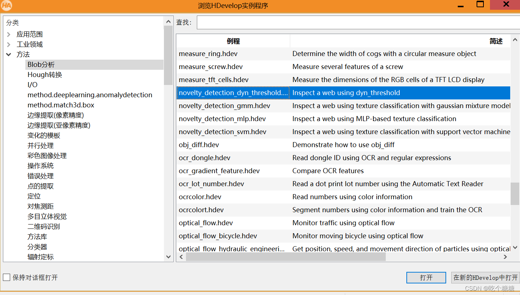Select 并行处理 category
Image resolution: width=520 pixels, height=295 pixels.
click(41, 146)
